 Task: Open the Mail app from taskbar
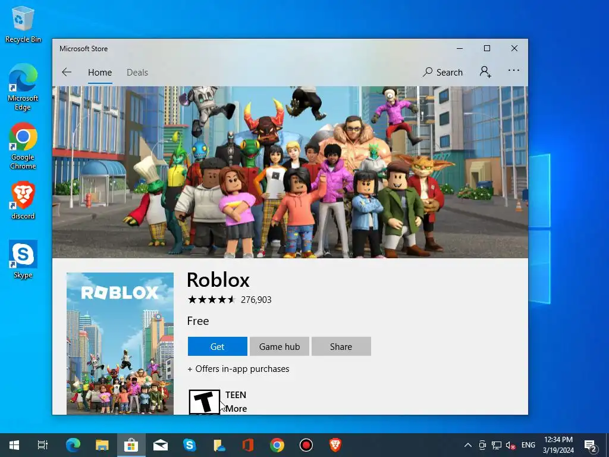point(161,445)
